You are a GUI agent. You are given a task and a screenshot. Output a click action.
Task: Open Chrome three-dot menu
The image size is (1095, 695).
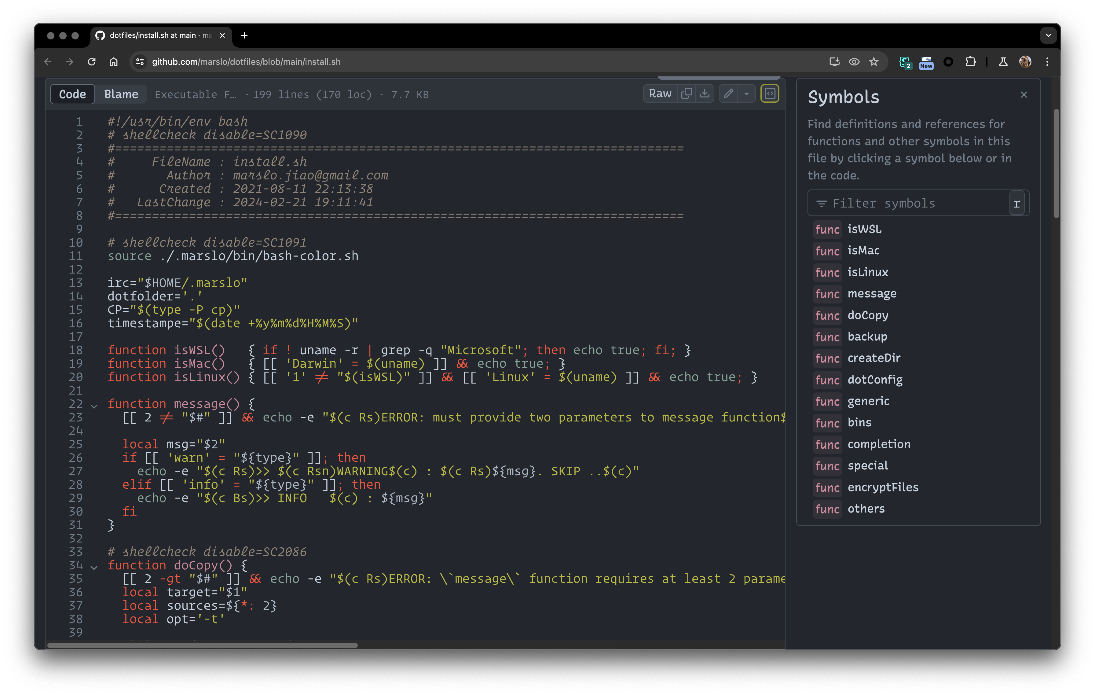1047,62
